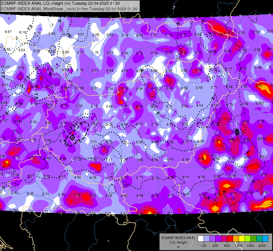Click the wind shear value 8.81
This screenshot has width=273, height=251.
coord(5,85)
